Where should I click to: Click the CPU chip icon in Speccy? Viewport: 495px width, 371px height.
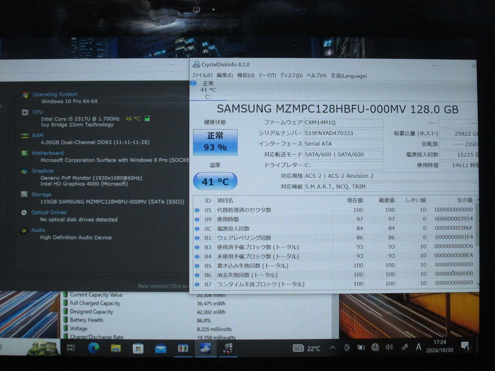[25, 112]
